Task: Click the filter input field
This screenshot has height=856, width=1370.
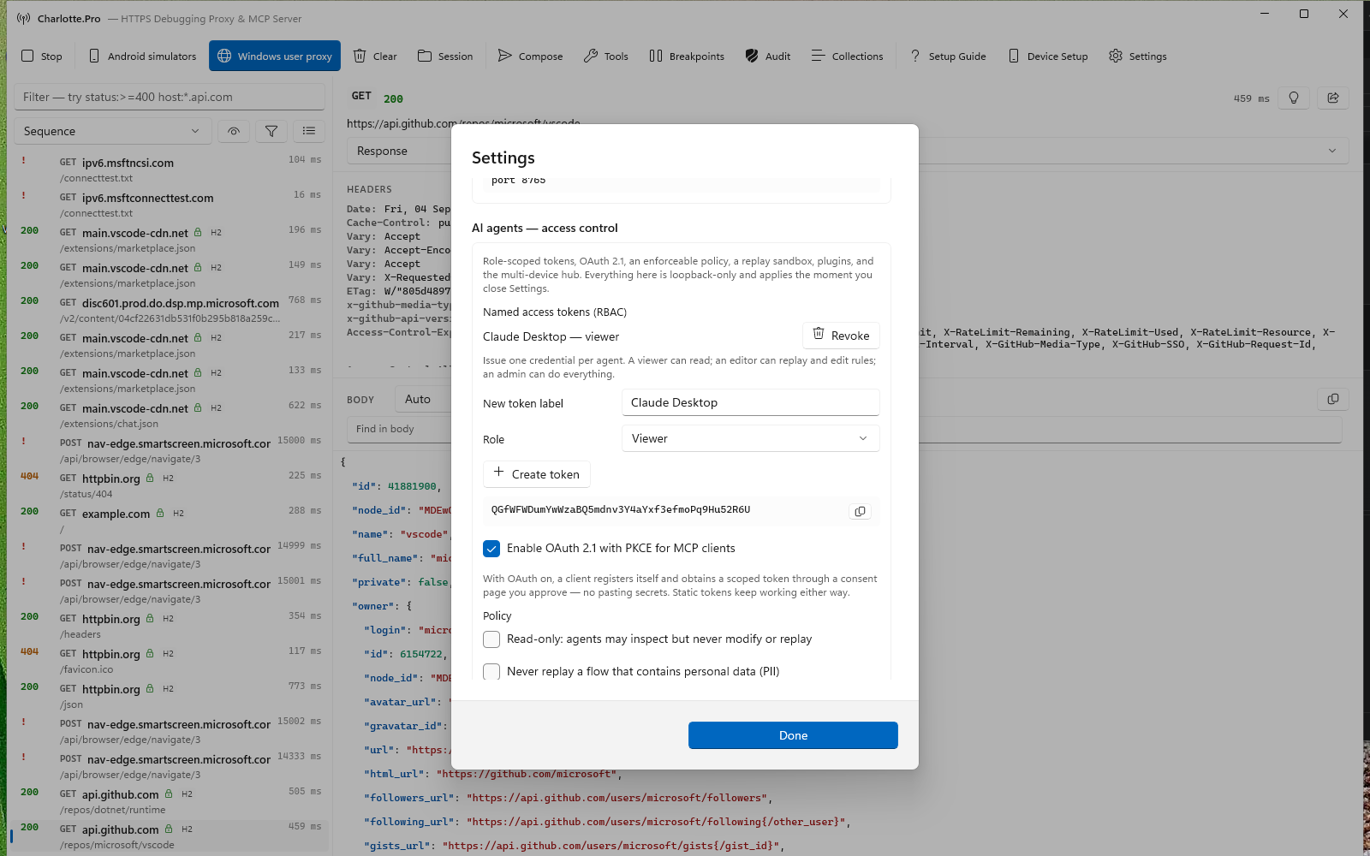Action: point(170,97)
